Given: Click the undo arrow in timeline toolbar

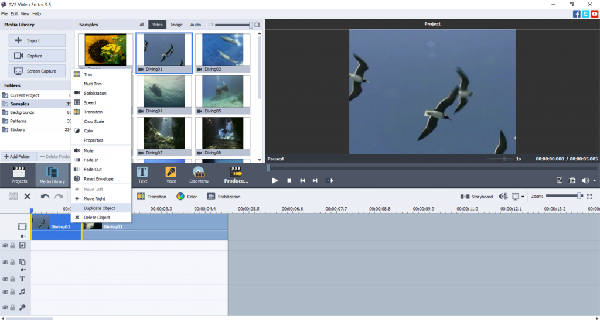Looking at the screenshot, I should click(x=45, y=197).
